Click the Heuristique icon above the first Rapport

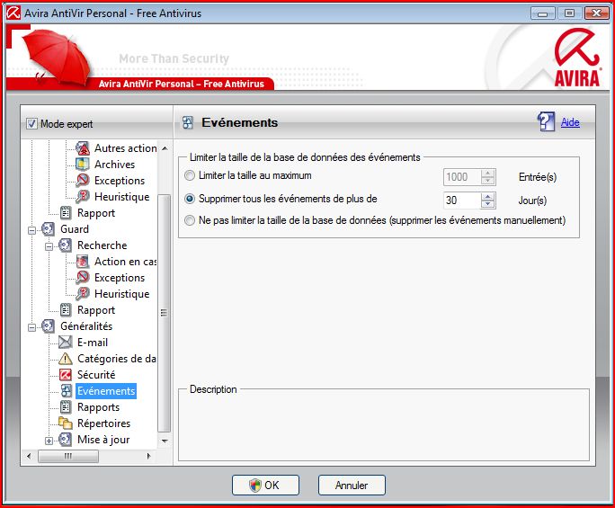coord(83,197)
